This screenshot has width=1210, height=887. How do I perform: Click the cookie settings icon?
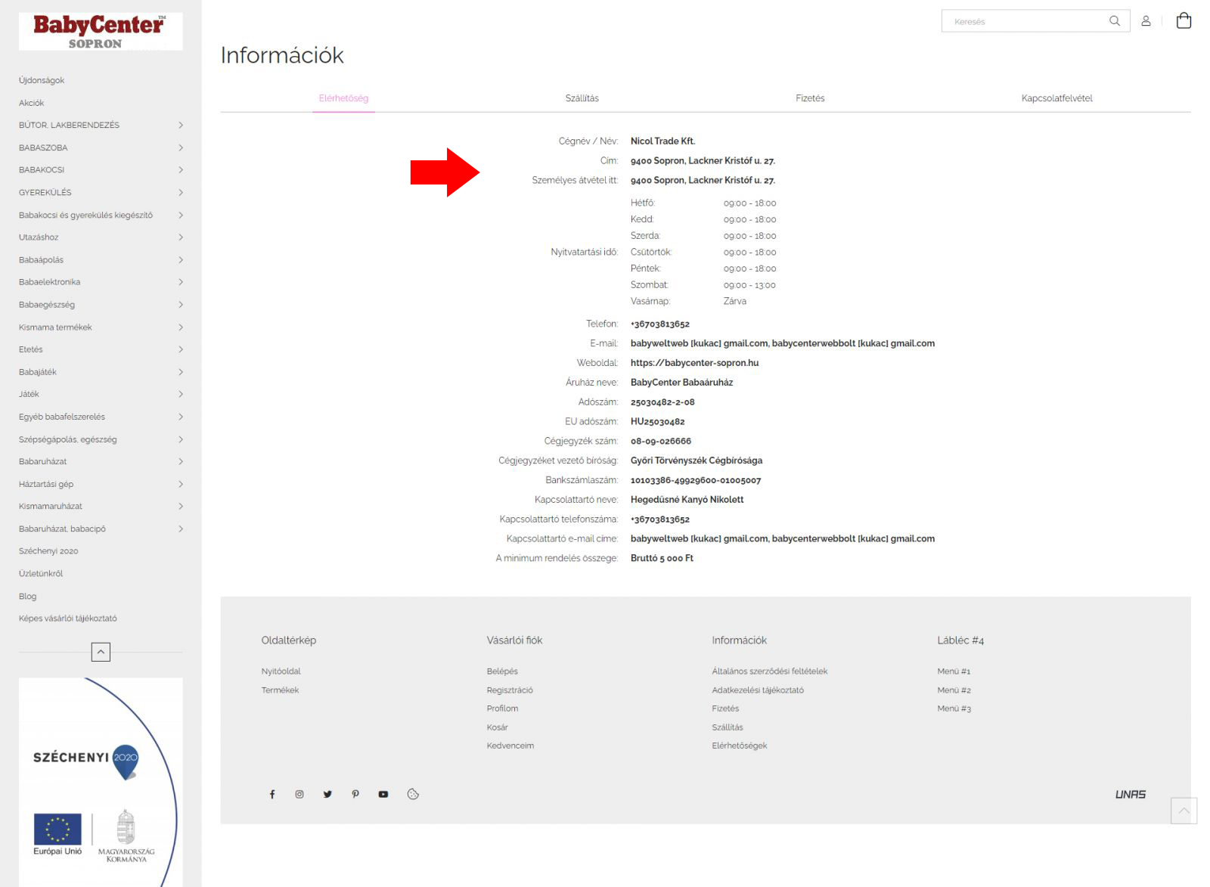(413, 794)
